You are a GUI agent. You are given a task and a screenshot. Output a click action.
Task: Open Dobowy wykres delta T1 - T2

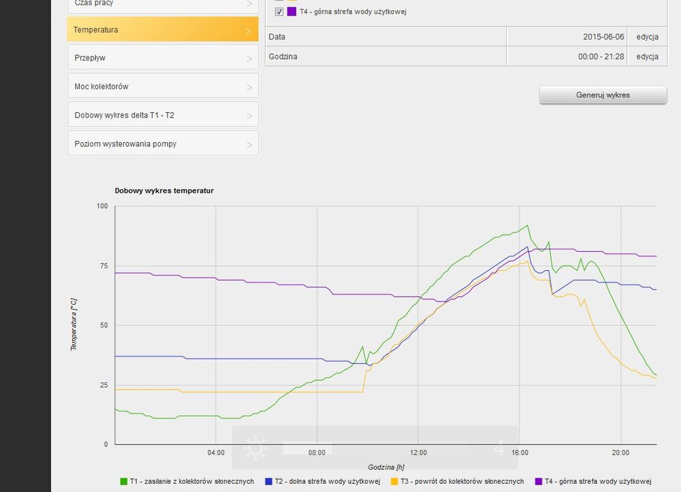[163, 116]
